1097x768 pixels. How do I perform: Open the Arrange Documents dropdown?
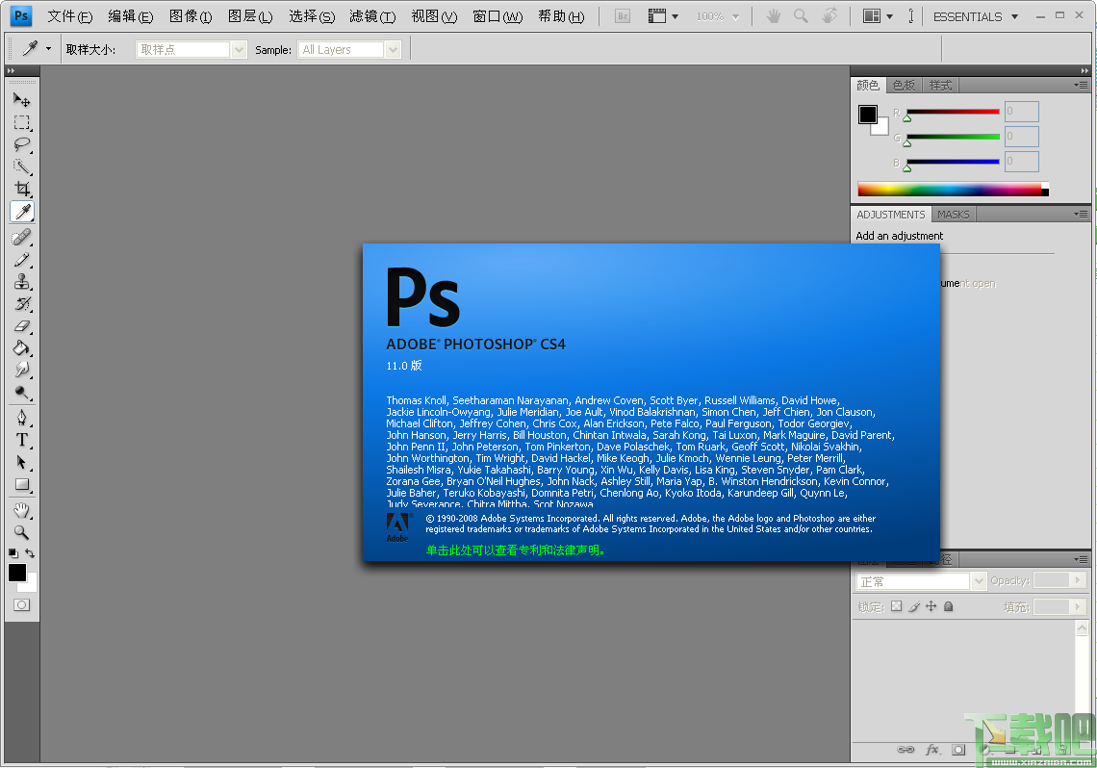877,16
